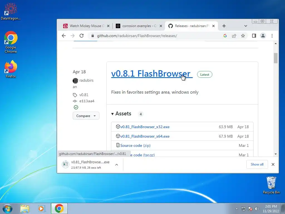The height and width of the screenshot is (214, 285).
Task: Click the padlock site info icon
Action: coord(93,36)
